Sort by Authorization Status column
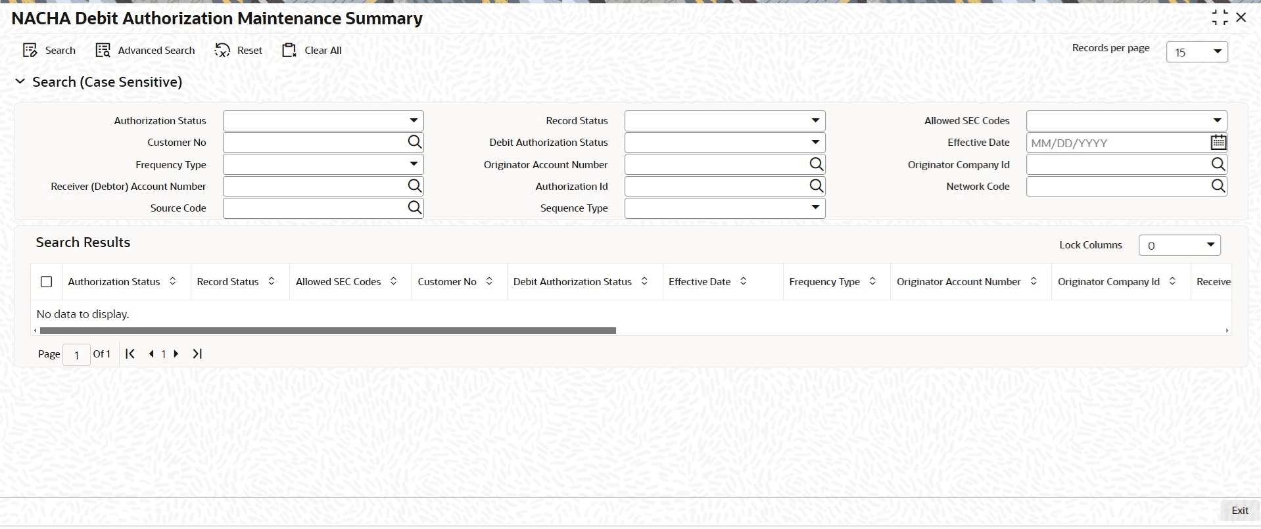Viewport: 1261px width, 529px height. (x=172, y=281)
